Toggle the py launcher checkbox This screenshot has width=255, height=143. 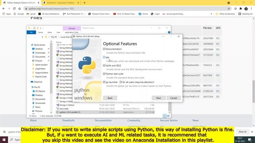tap(104, 82)
